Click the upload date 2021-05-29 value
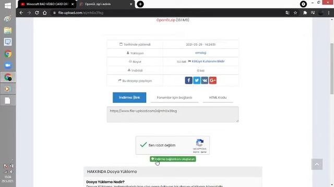The image size is (334, 187). 200,45
